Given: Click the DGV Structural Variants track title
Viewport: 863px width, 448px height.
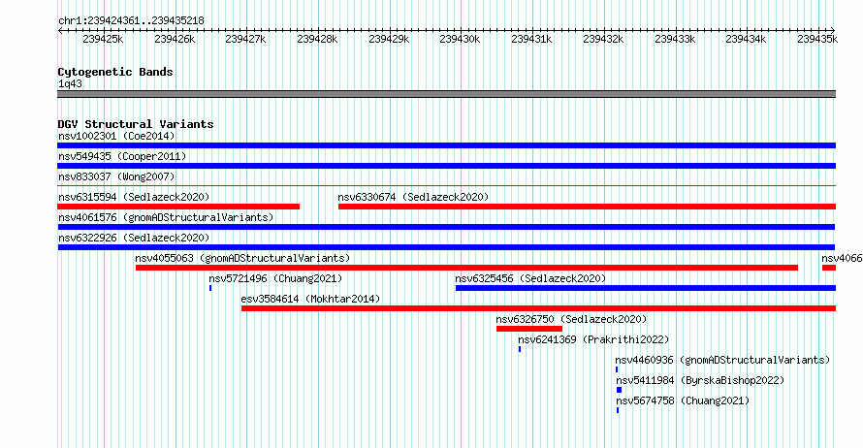Looking at the screenshot, I should click(x=136, y=124).
